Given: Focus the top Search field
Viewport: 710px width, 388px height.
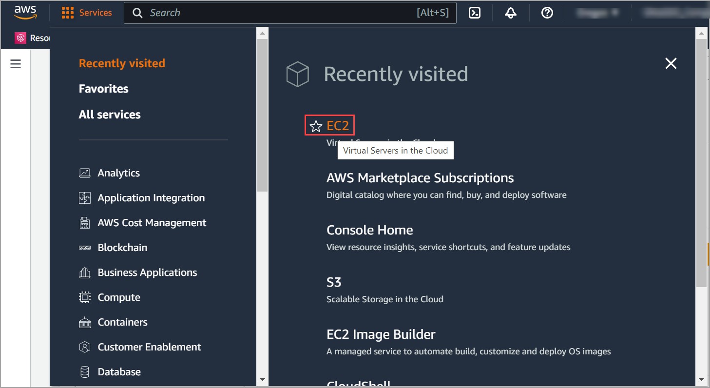Looking at the screenshot, I should point(290,13).
